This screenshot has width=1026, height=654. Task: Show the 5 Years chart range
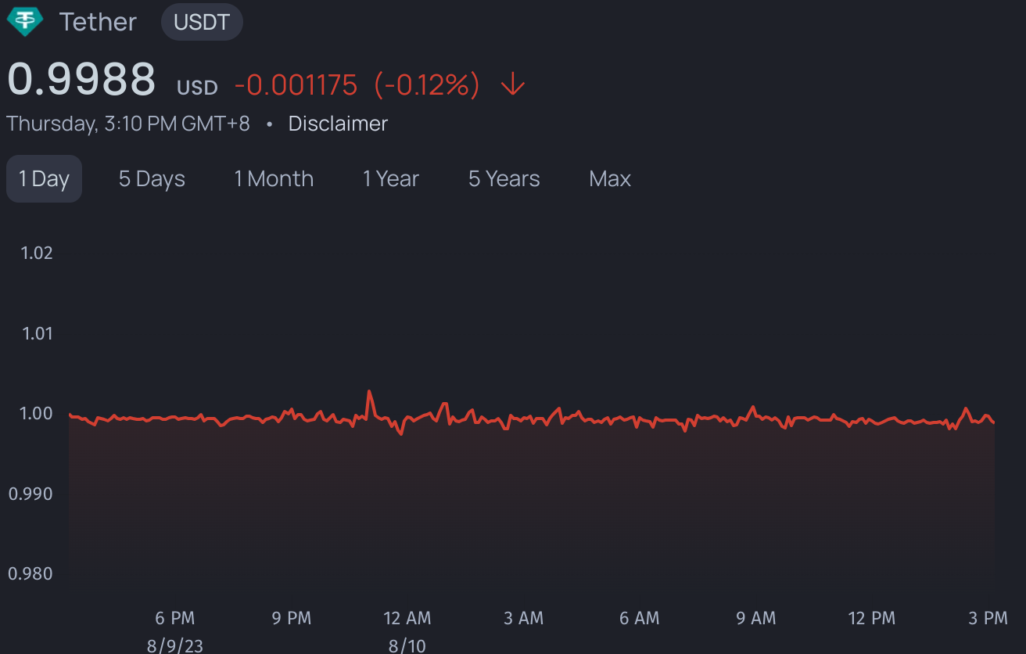click(504, 178)
